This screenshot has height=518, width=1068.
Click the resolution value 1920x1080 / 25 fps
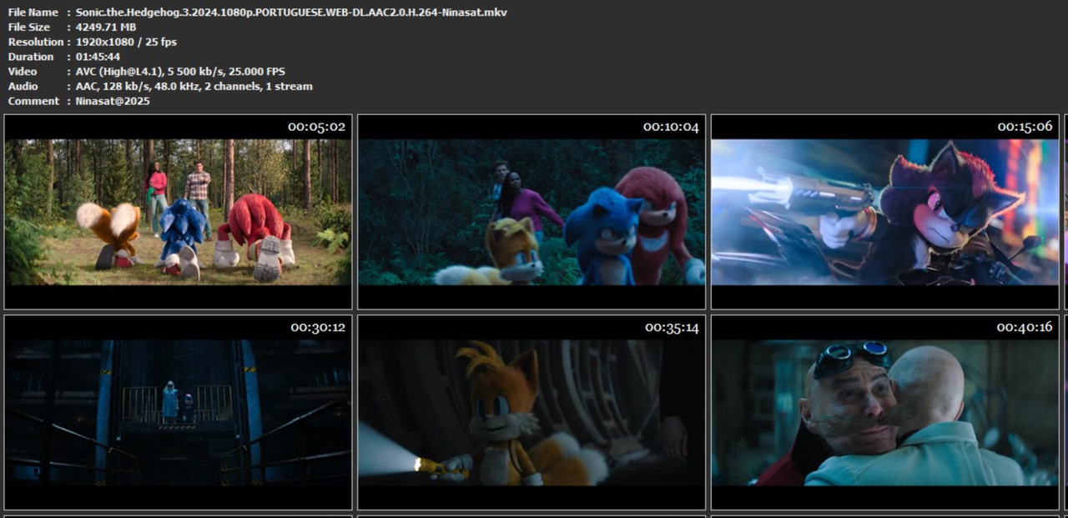coord(126,42)
